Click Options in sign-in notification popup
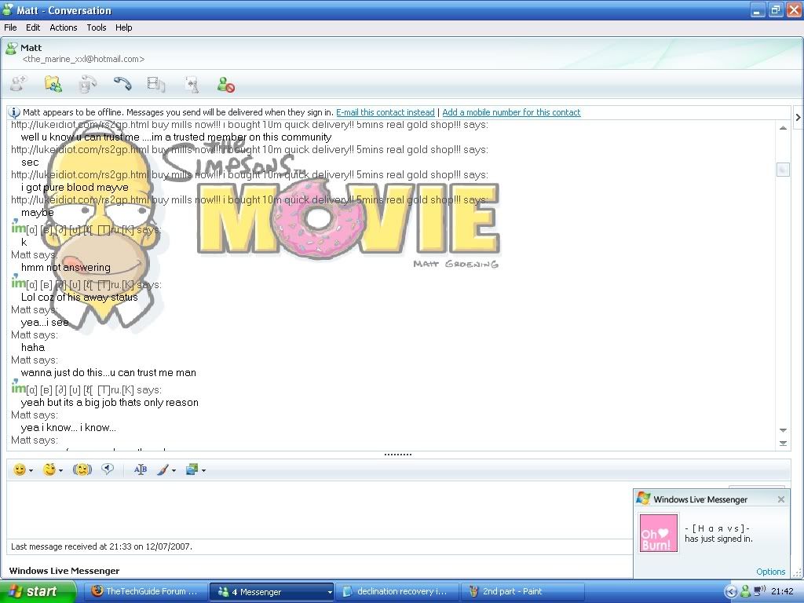Viewport: 804px width, 603px height. click(770, 572)
